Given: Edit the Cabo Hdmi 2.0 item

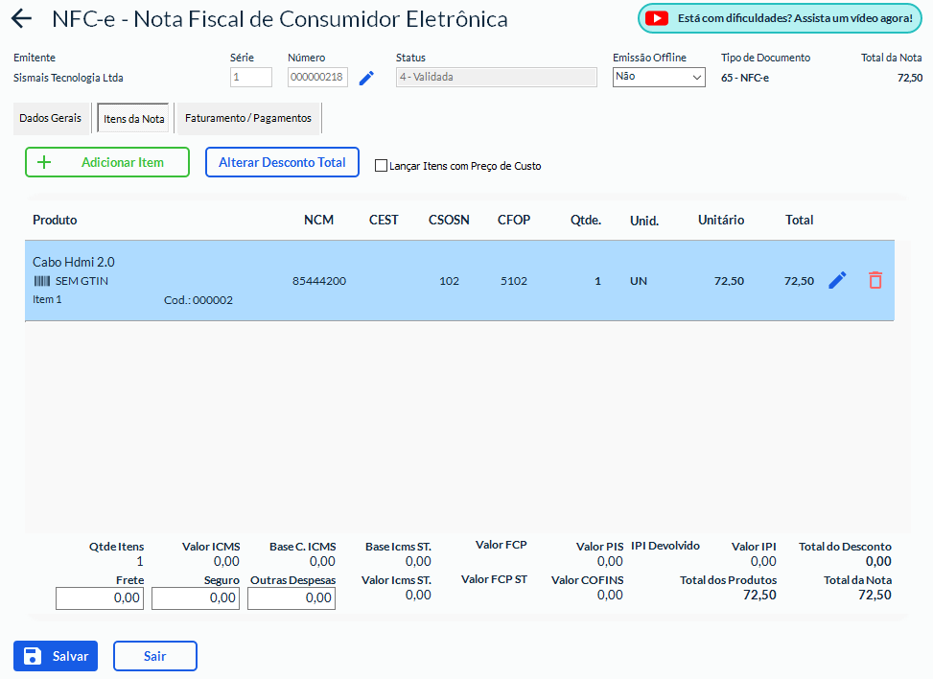Looking at the screenshot, I should coord(837,280).
